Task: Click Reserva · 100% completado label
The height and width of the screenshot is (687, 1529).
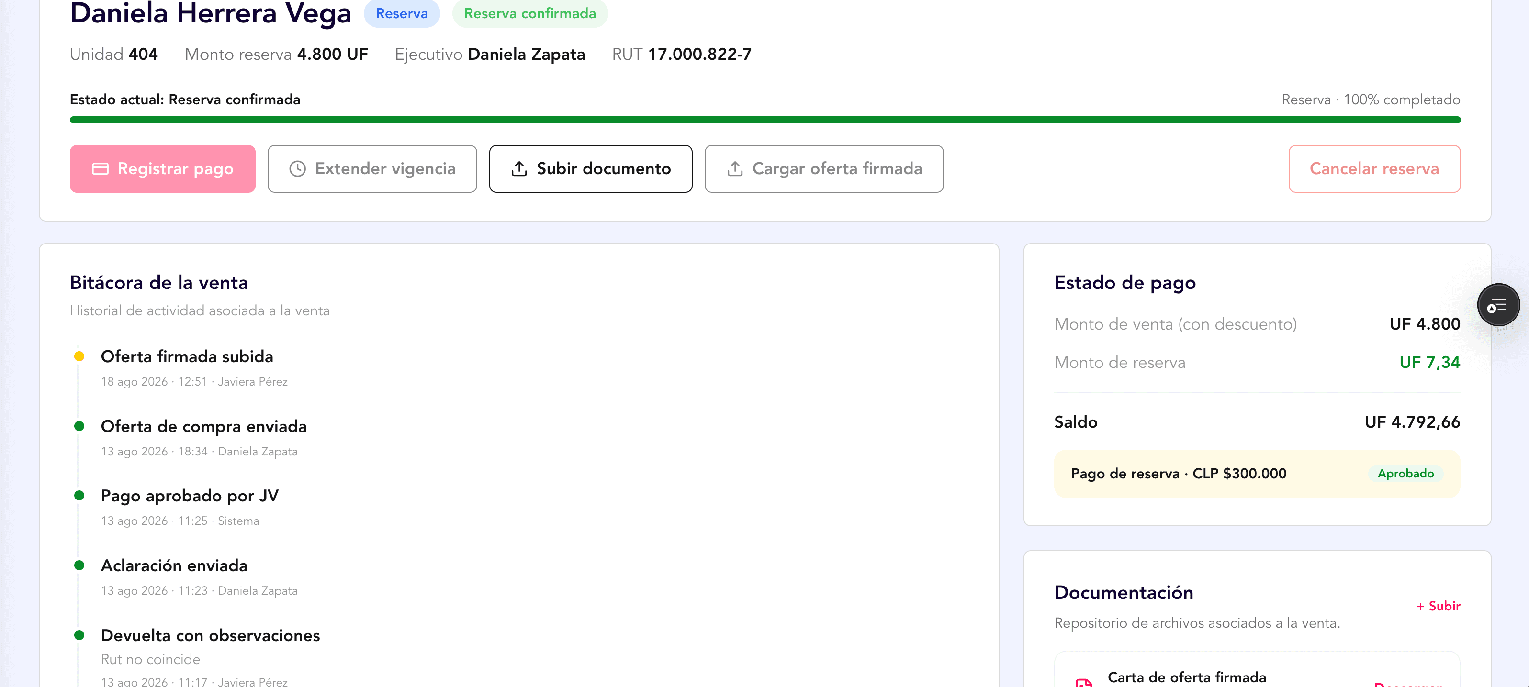Action: 1371,100
